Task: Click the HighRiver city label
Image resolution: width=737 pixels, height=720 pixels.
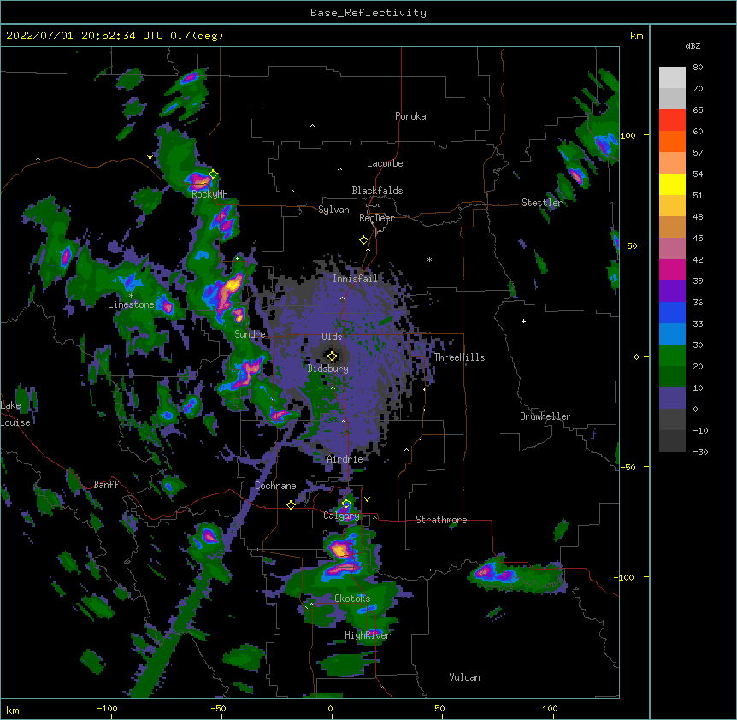Action: tap(368, 635)
